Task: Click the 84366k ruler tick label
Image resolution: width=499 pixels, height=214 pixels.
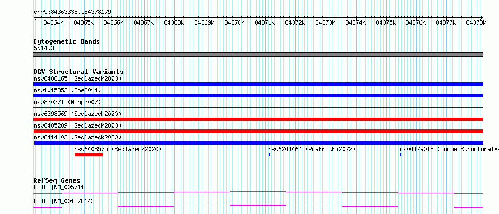Action: click(x=114, y=22)
